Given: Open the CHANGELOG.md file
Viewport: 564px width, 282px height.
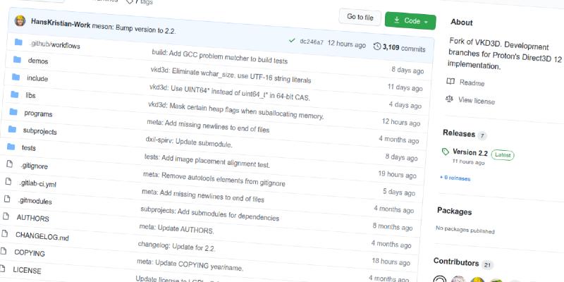Looking at the screenshot, I should coord(42,235).
